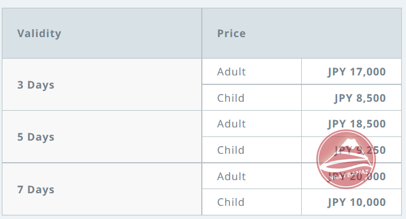Click the JPY 8,500 price

click(360, 98)
